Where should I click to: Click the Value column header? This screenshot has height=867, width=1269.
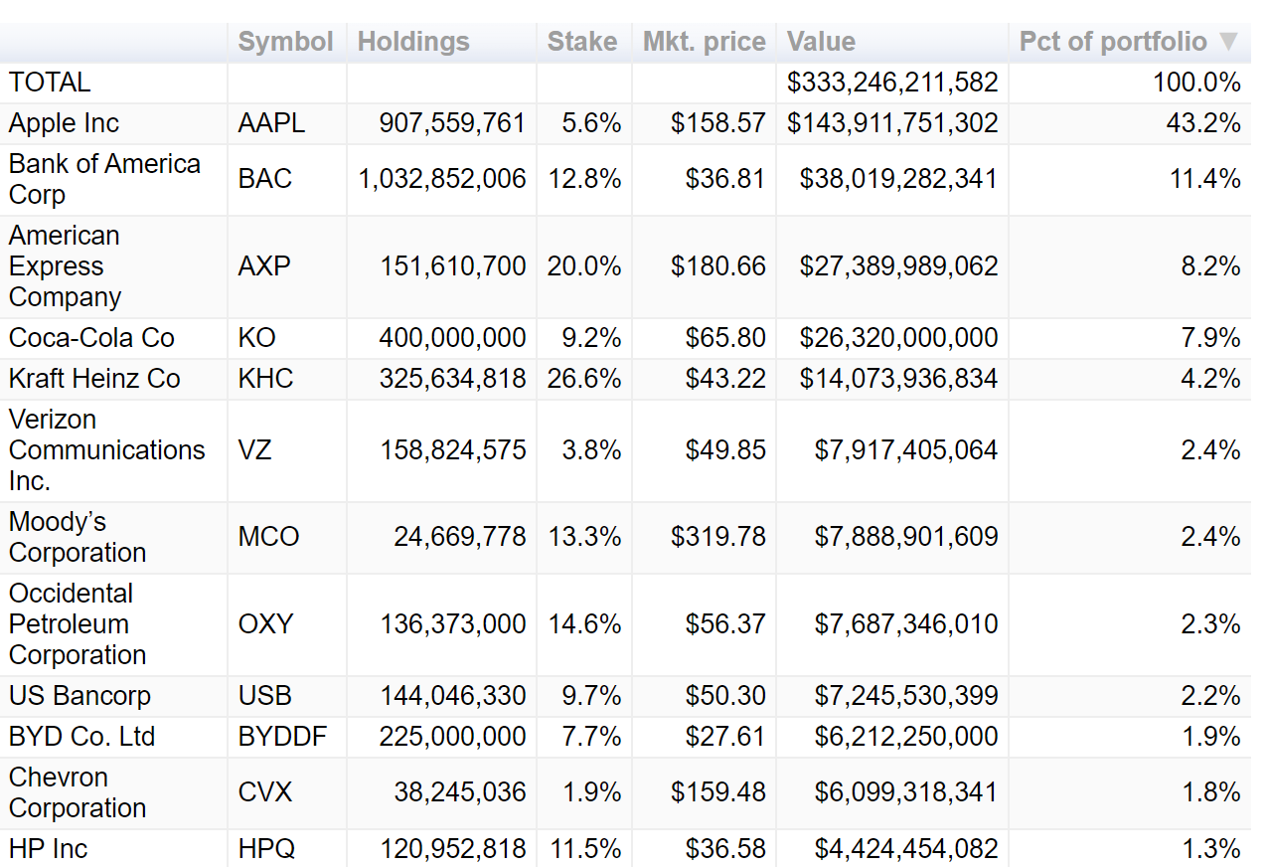[x=821, y=42]
